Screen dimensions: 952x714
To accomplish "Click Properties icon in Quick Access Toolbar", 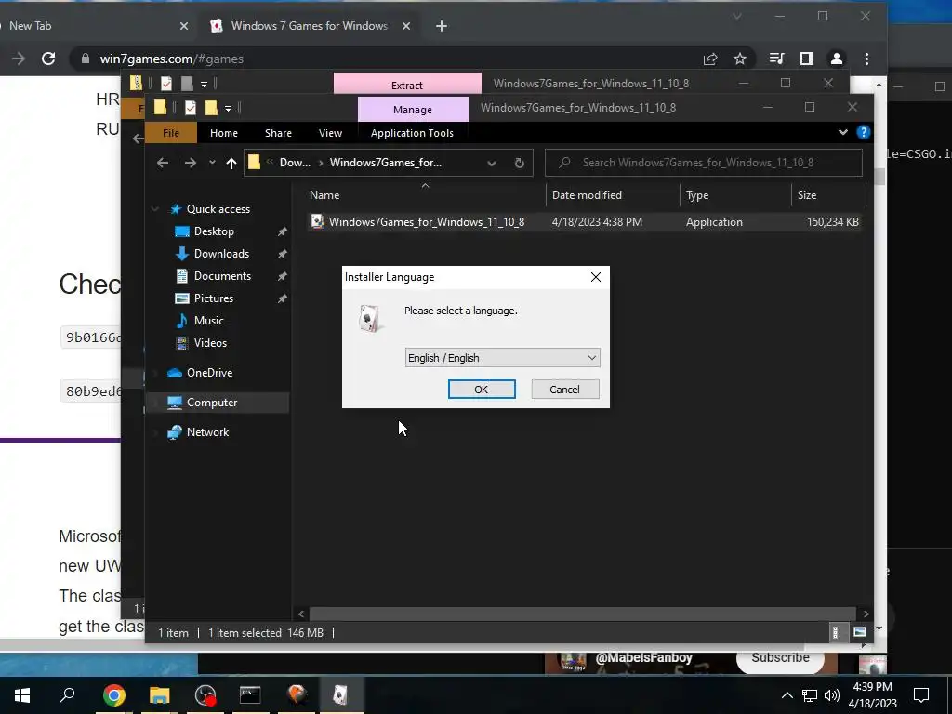I will point(190,108).
